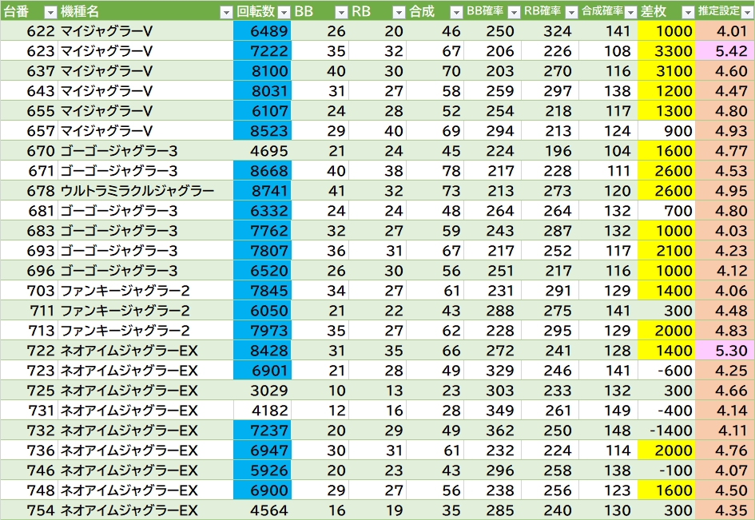Open the 差枚 column filter dropdown
This screenshot has width=755, height=520.
(688, 12)
